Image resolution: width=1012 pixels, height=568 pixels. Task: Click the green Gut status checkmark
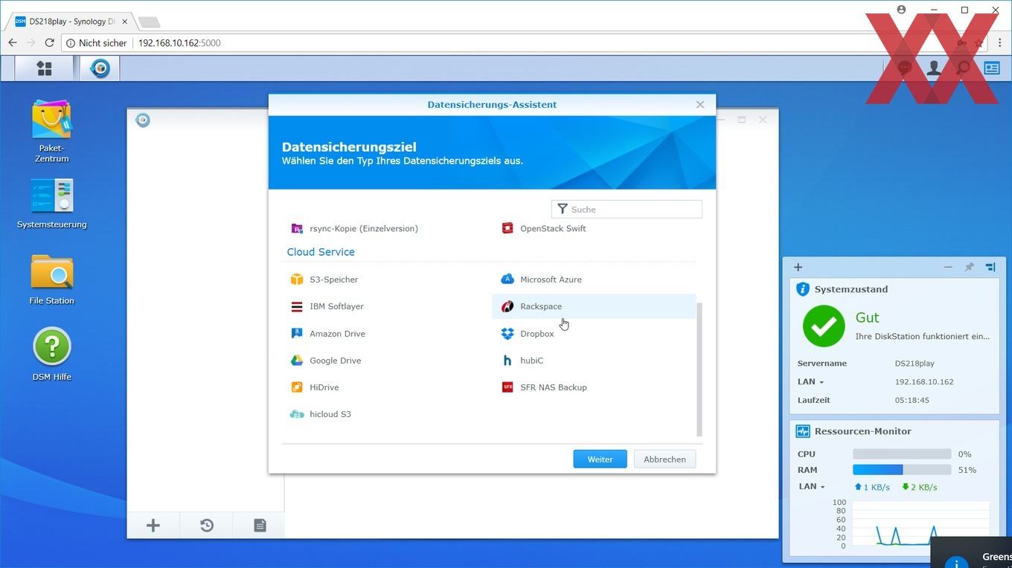tap(824, 326)
